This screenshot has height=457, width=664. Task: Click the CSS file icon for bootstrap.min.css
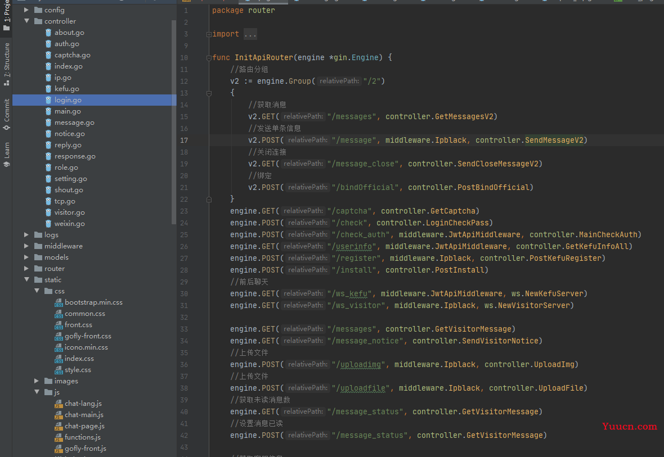[59, 302]
